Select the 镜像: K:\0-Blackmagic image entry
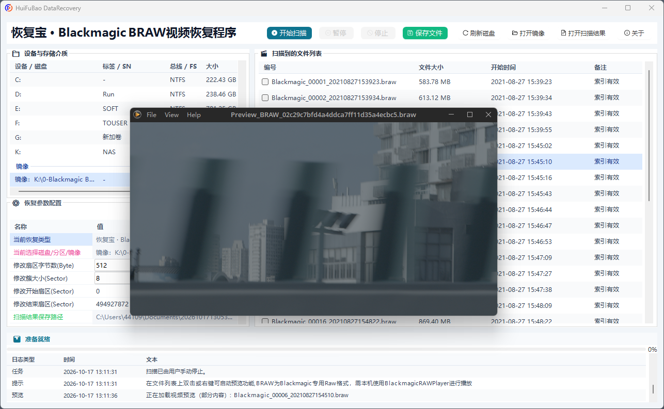Viewport: 664px width, 409px height. pyautogui.click(x=70, y=179)
